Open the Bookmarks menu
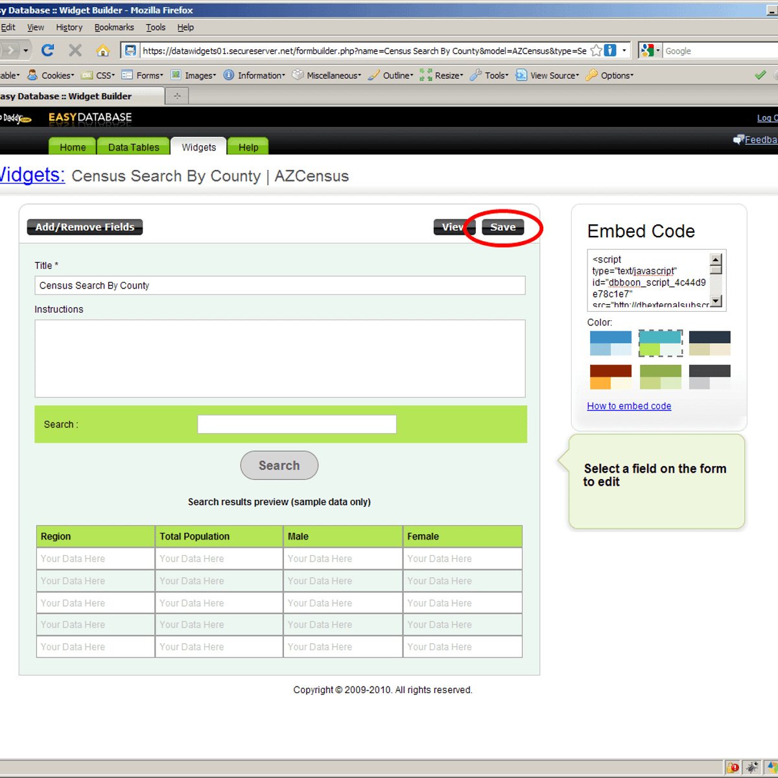778x778 pixels. coord(114,27)
